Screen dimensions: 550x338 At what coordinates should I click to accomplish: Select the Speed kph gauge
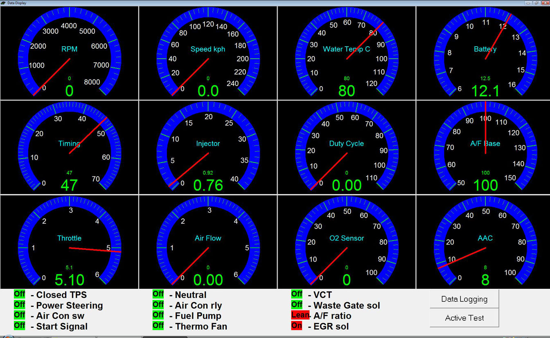coord(208,53)
